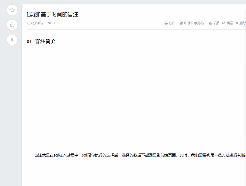Click the yen reward icon
Image resolution: width=246 pixels, height=186 pixels.
click(12, 40)
